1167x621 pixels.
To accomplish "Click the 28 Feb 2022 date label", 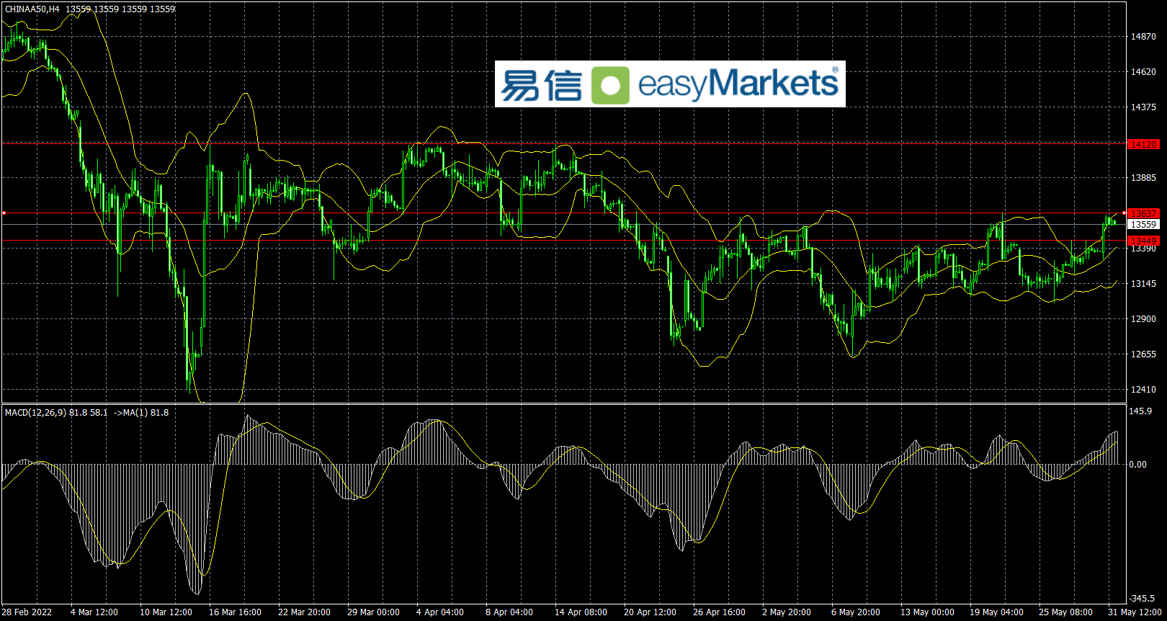I will point(27,612).
